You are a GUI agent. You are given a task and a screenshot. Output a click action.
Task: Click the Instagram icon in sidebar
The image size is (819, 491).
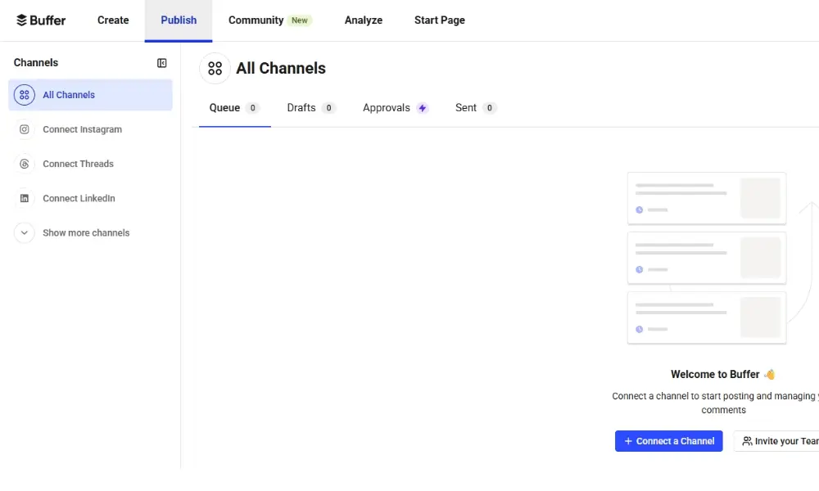coord(25,129)
